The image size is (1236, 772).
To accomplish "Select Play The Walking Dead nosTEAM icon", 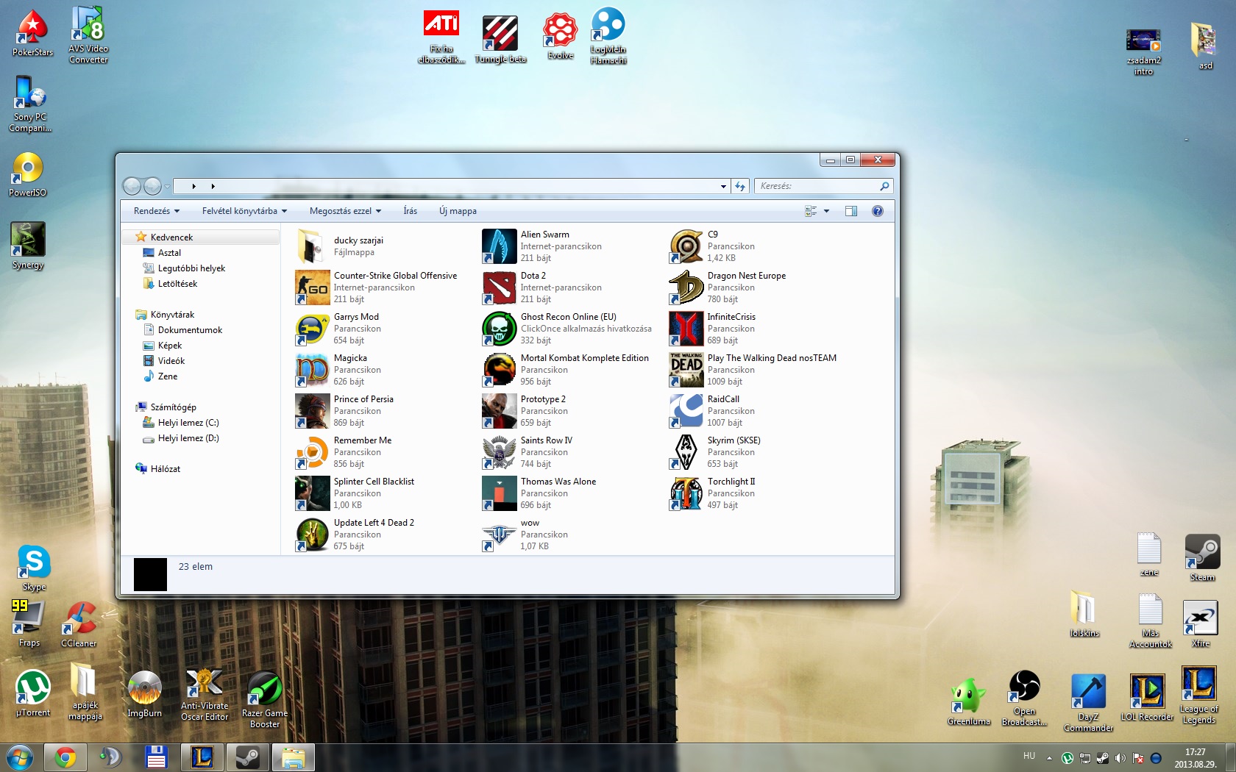I will (686, 370).
